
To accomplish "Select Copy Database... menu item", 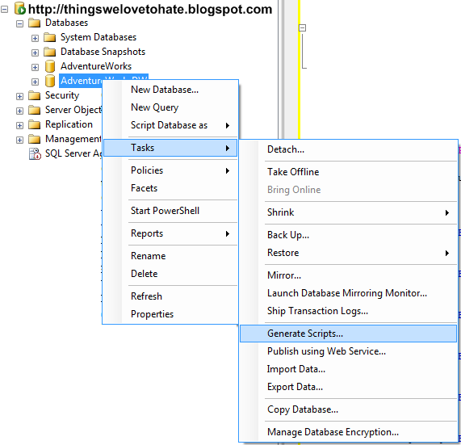I will (349, 409).
